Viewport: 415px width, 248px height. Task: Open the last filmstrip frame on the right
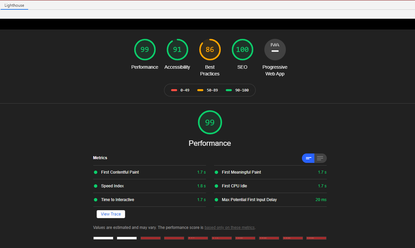coord(316,238)
